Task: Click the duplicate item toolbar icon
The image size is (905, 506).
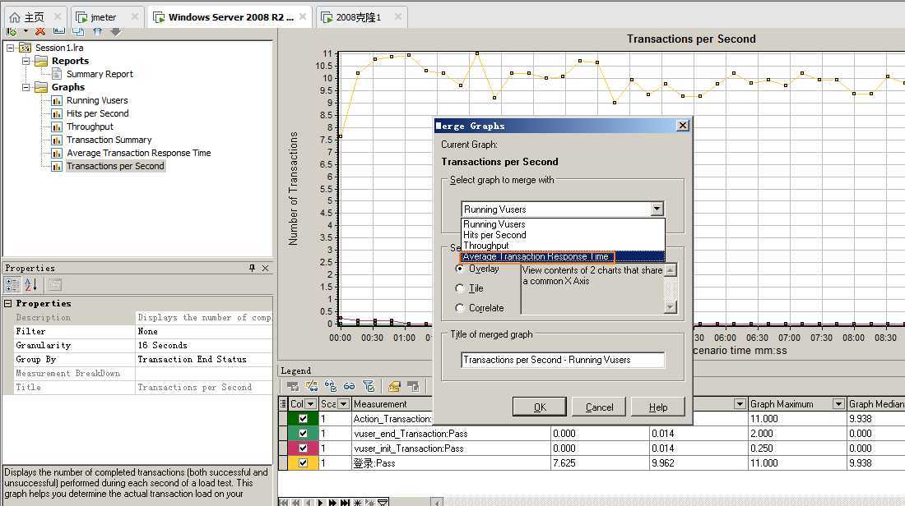Action: click(x=78, y=31)
